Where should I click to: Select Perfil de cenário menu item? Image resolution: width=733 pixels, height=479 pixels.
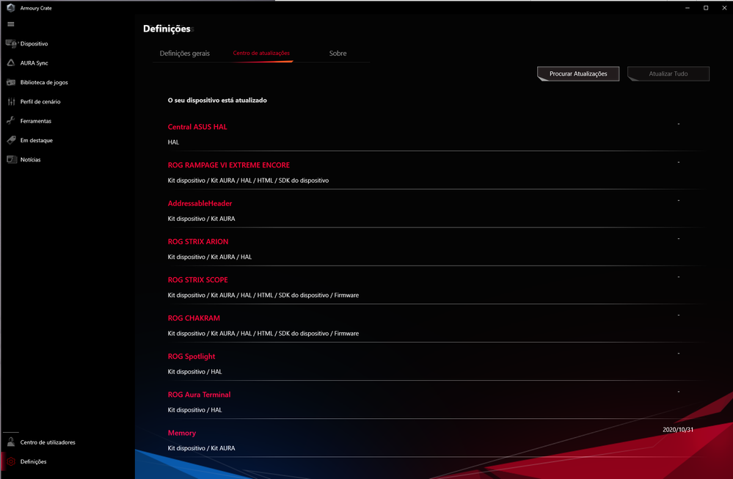40,101
